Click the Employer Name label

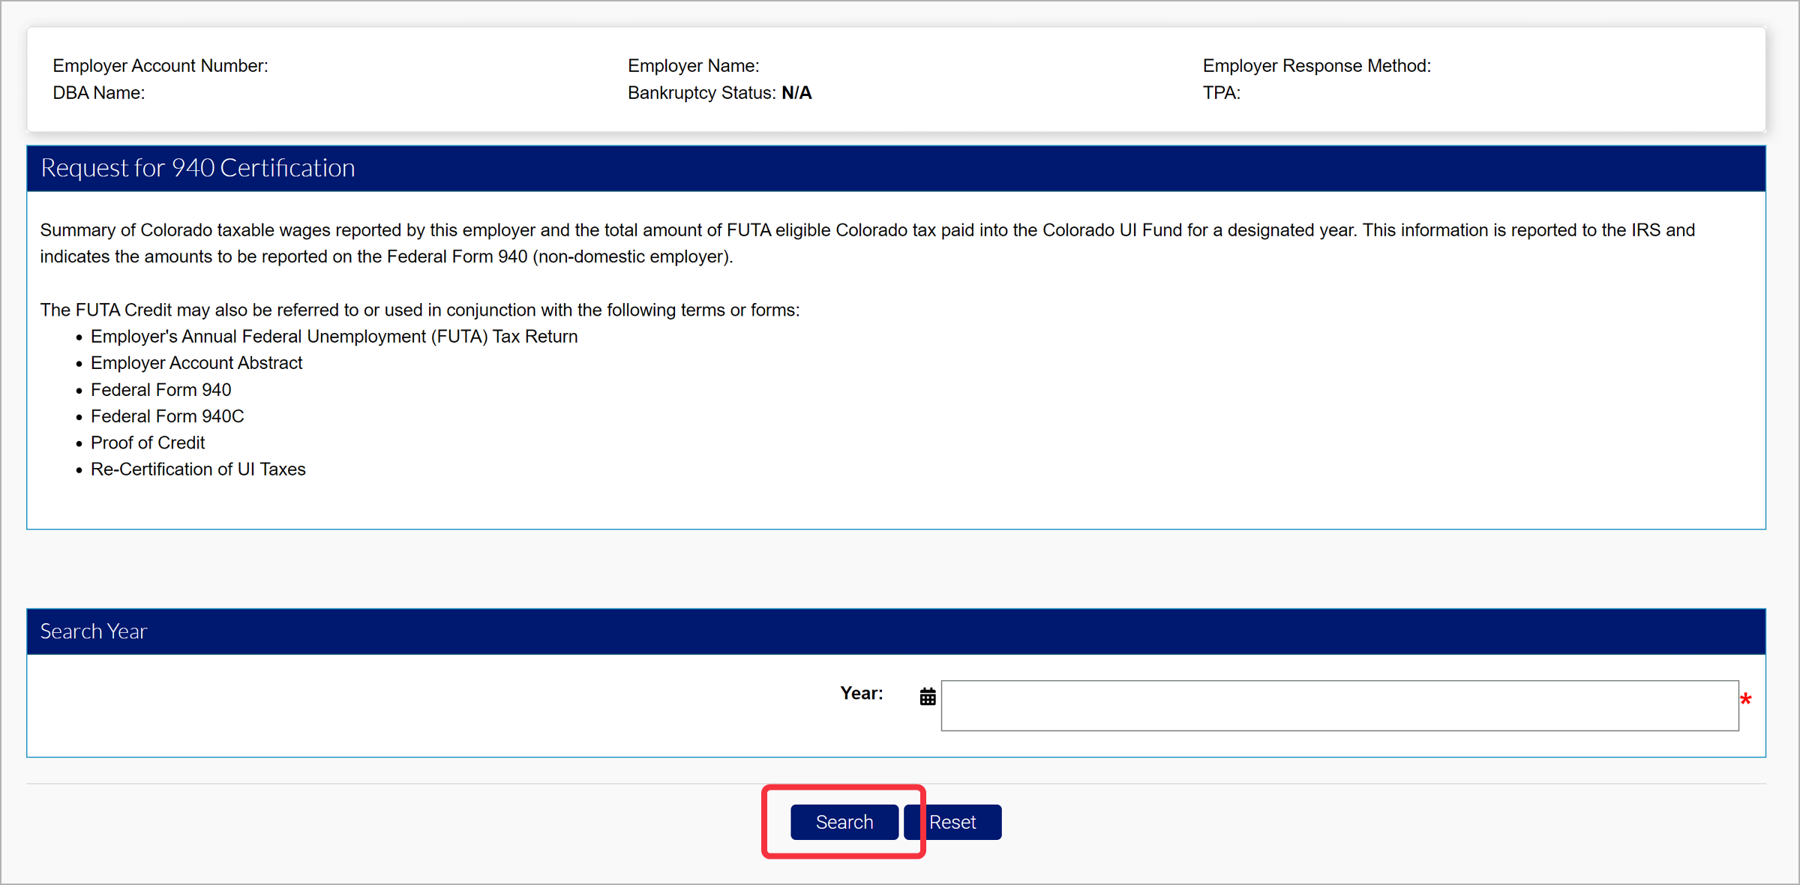tap(693, 66)
